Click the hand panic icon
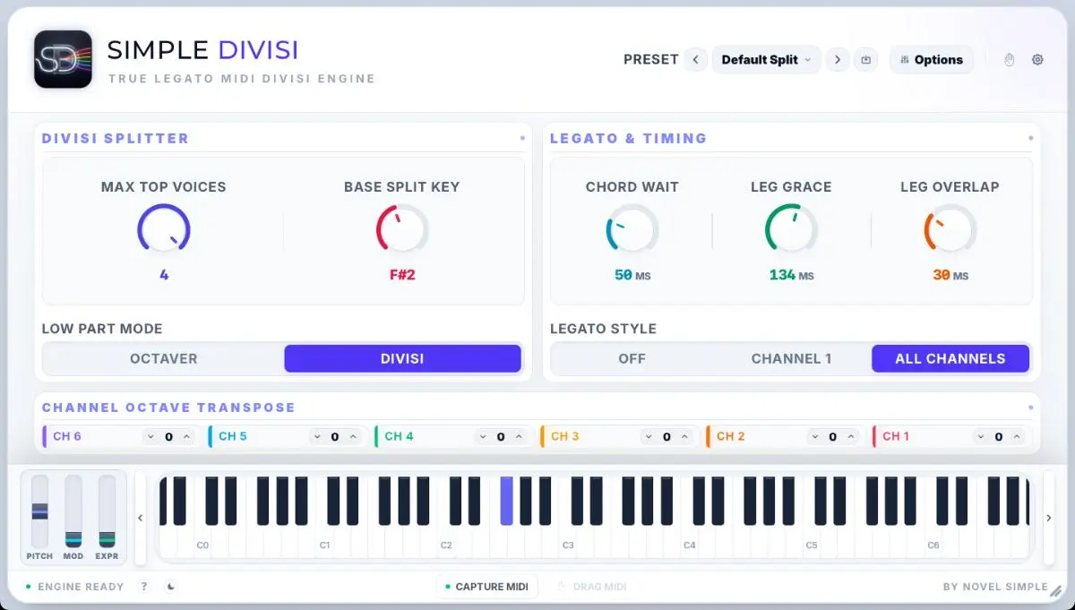1075x610 pixels. pyautogui.click(x=1009, y=60)
